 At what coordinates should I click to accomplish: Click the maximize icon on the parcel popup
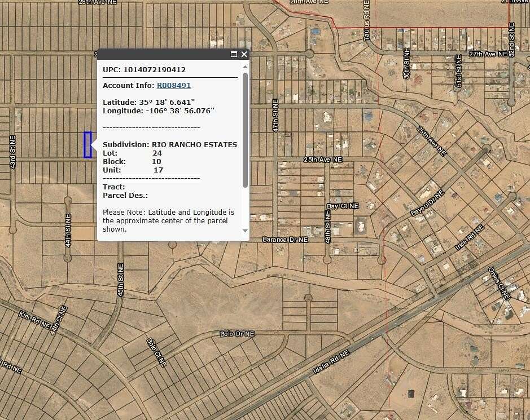click(x=234, y=54)
